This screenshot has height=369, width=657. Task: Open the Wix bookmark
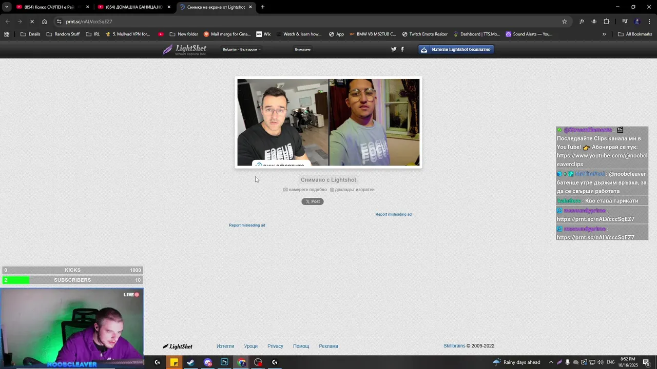pos(263,34)
